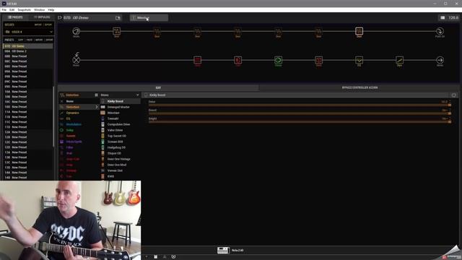
Task: Select the 08B New Preset row
Action: tap(28, 56)
